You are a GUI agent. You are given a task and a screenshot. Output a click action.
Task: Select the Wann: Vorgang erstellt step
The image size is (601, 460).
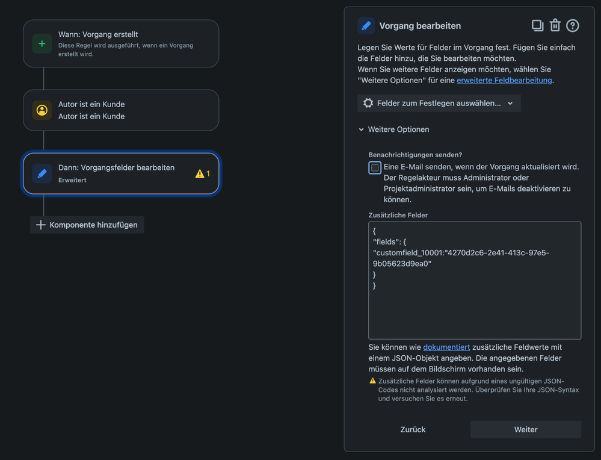pyautogui.click(x=121, y=44)
